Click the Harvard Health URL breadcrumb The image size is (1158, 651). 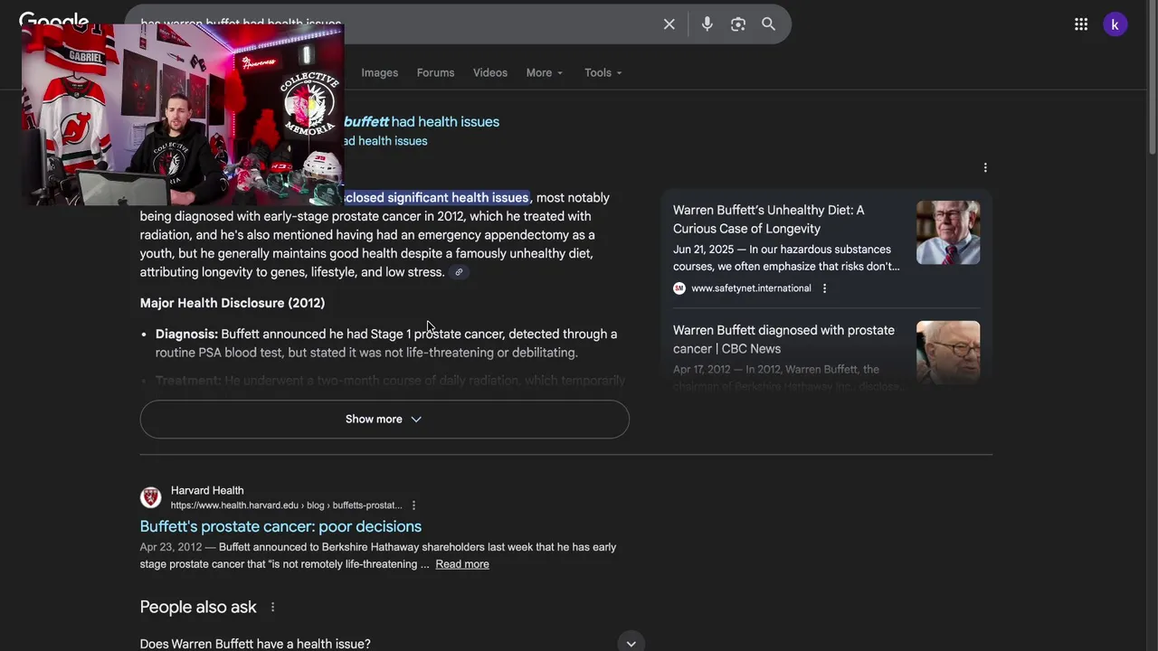[287, 505]
